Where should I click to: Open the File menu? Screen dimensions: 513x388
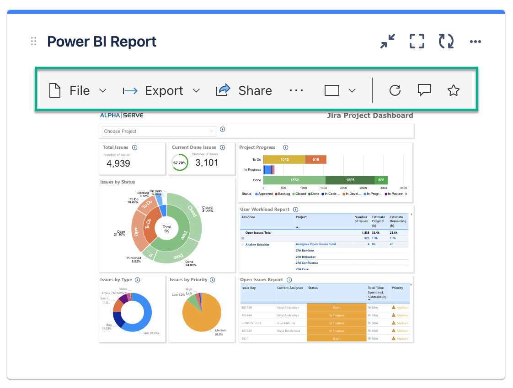(78, 90)
